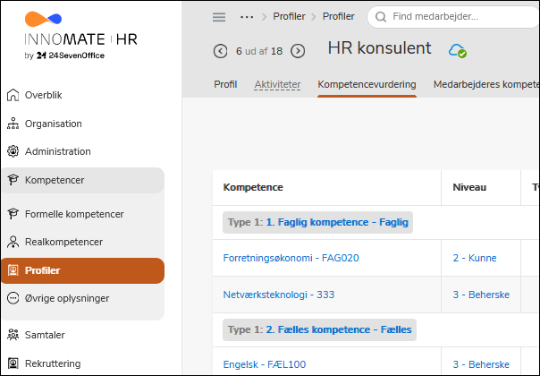
Task: Select Realkompetencer in sidebar
Action: (63, 242)
